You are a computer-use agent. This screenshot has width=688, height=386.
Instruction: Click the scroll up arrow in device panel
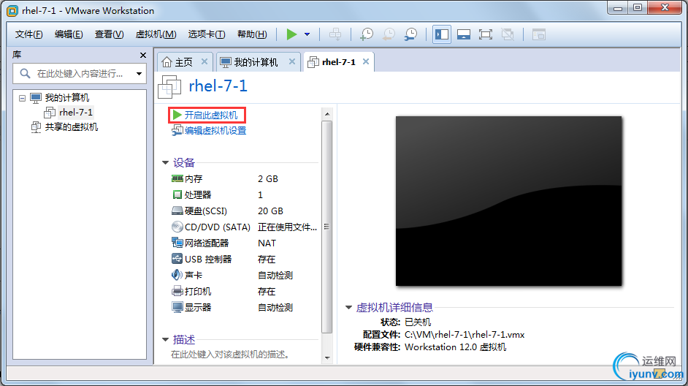(x=327, y=114)
